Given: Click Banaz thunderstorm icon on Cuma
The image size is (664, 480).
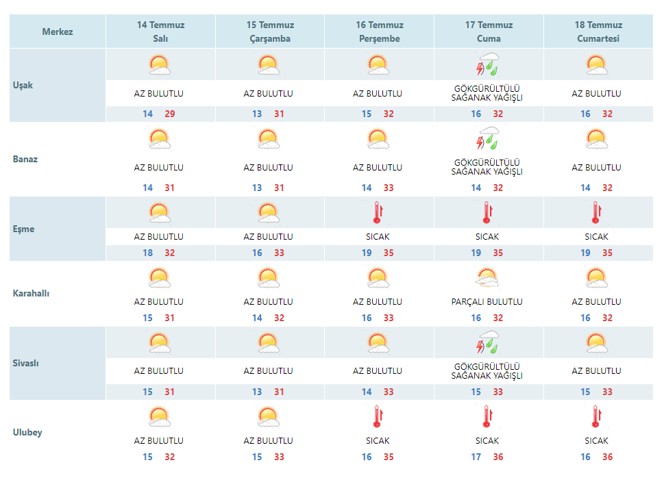Looking at the screenshot, I should tap(489, 138).
